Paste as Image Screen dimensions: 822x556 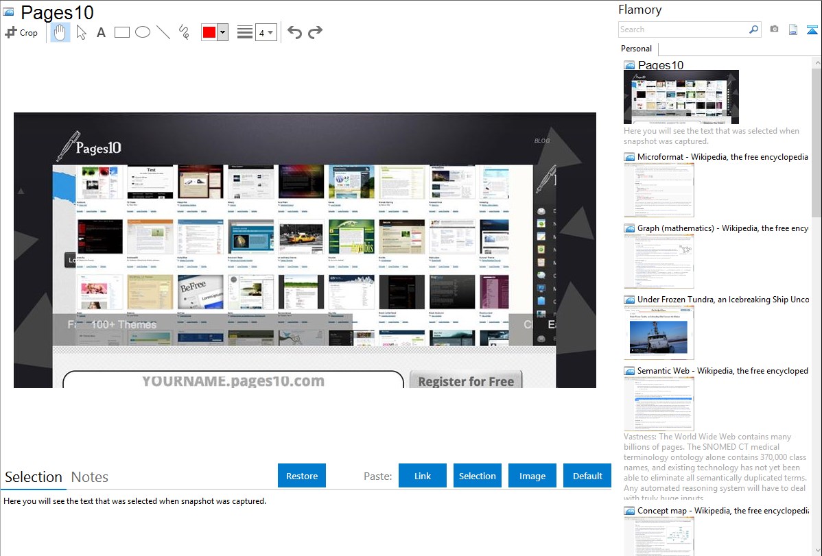click(532, 476)
